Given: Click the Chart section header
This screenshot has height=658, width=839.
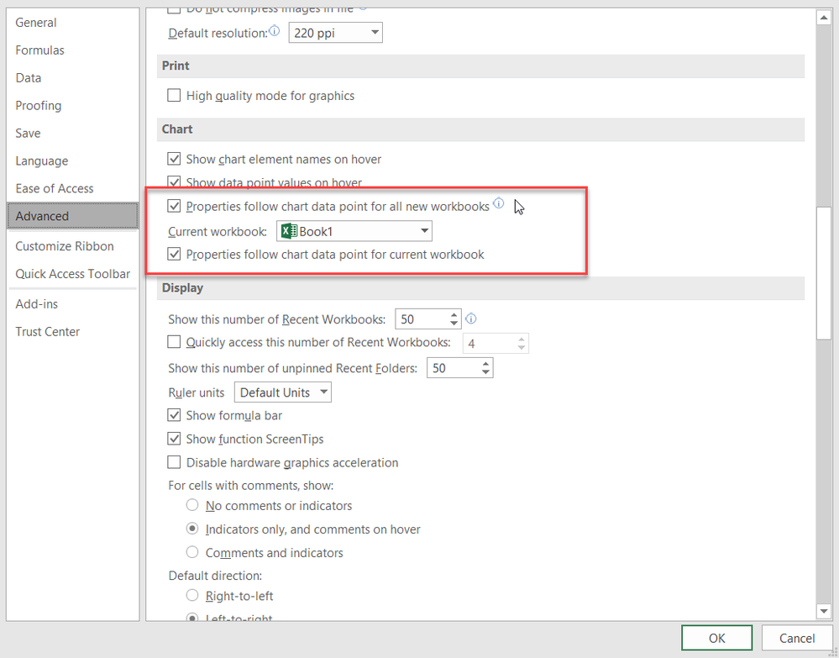Looking at the screenshot, I should (x=480, y=129).
